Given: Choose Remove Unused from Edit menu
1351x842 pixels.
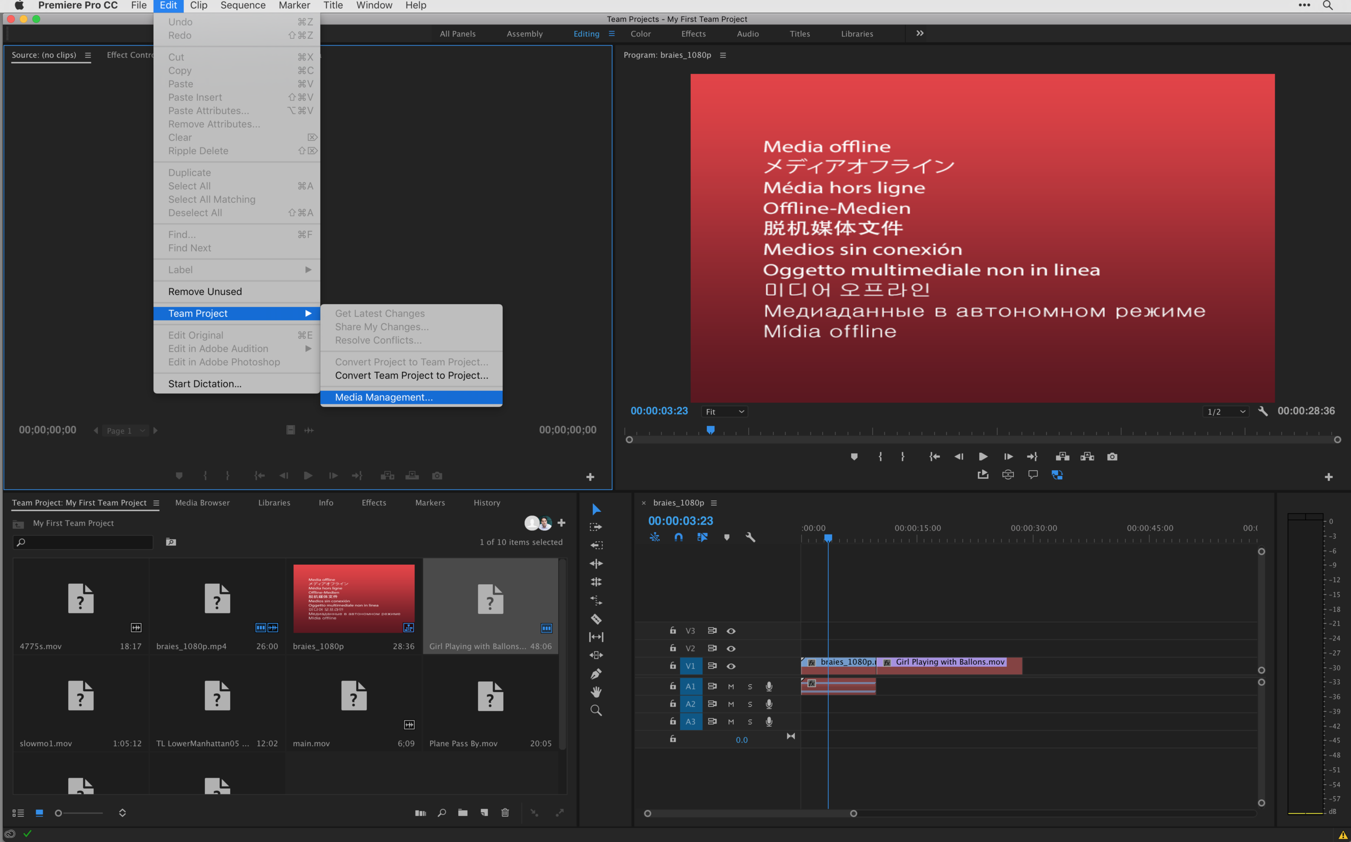Looking at the screenshot, I should tap(237, 291).
